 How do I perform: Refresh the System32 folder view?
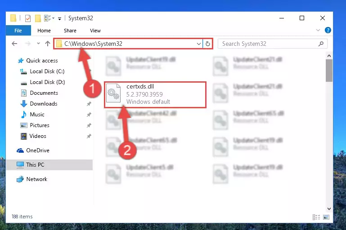click(207, 44)
